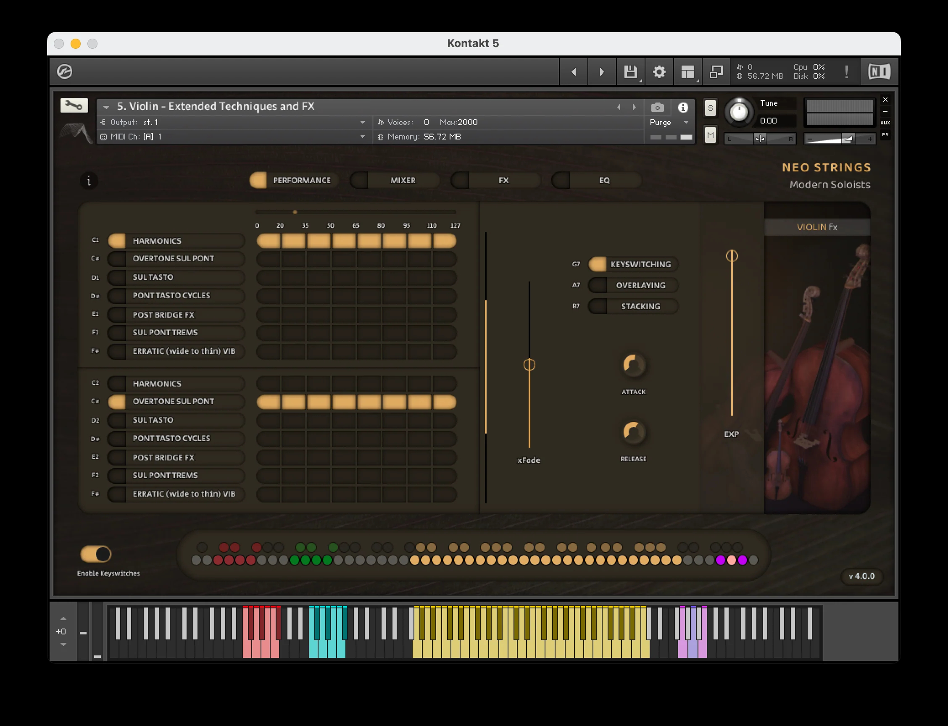Click the ATTACK knob
This screenshot has height=726, width=948.
click(633, 366)
